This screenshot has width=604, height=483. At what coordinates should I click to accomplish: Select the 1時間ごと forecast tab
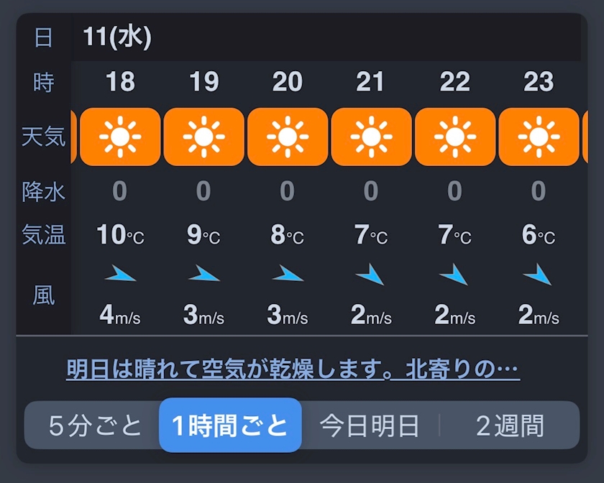pyautogui.click(x=230, y=425)
